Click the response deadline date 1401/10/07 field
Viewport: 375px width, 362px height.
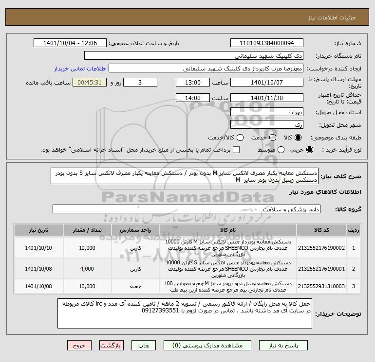pyautogui.click(x=267, y=82)
